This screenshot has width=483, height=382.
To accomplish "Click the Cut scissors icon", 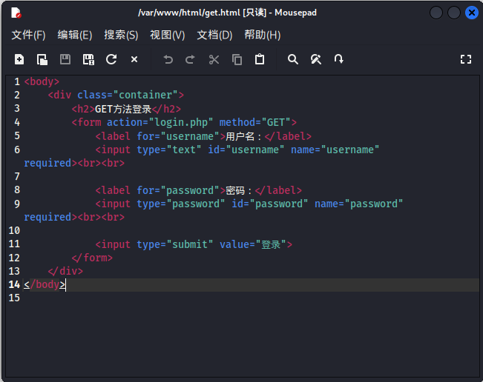I will tap(214, 59).
